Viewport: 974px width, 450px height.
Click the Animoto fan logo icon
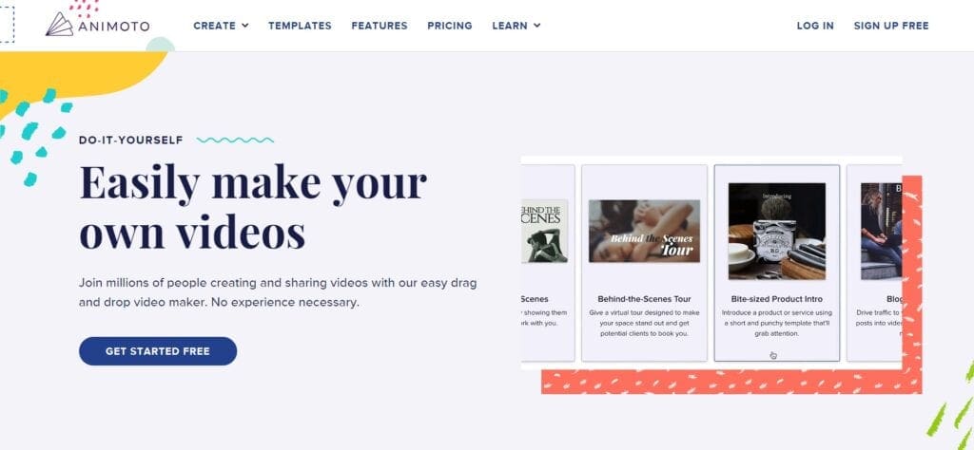tap(60, 24)
